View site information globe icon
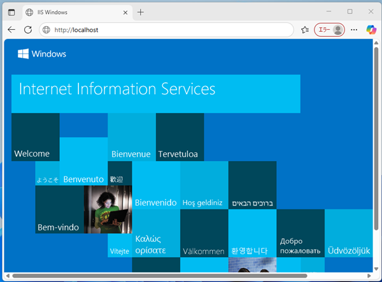This screenshot has height=282, width=382. 46,30
